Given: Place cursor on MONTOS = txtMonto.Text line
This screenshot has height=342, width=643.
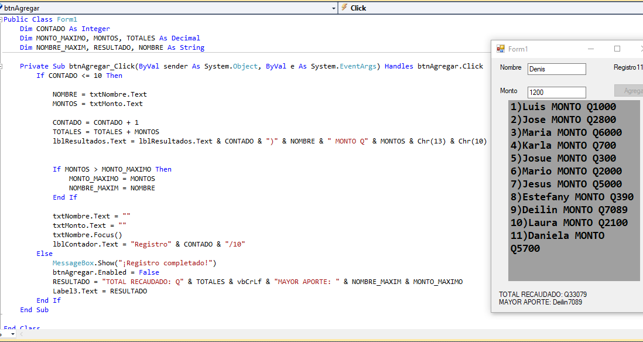Looking at the screenshot, I should coord(98,104).
